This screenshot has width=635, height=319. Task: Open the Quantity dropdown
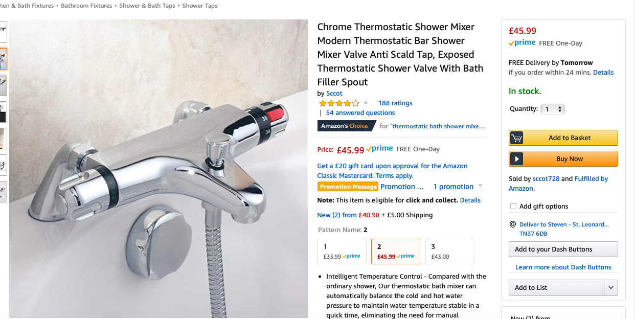coord(553,109)
